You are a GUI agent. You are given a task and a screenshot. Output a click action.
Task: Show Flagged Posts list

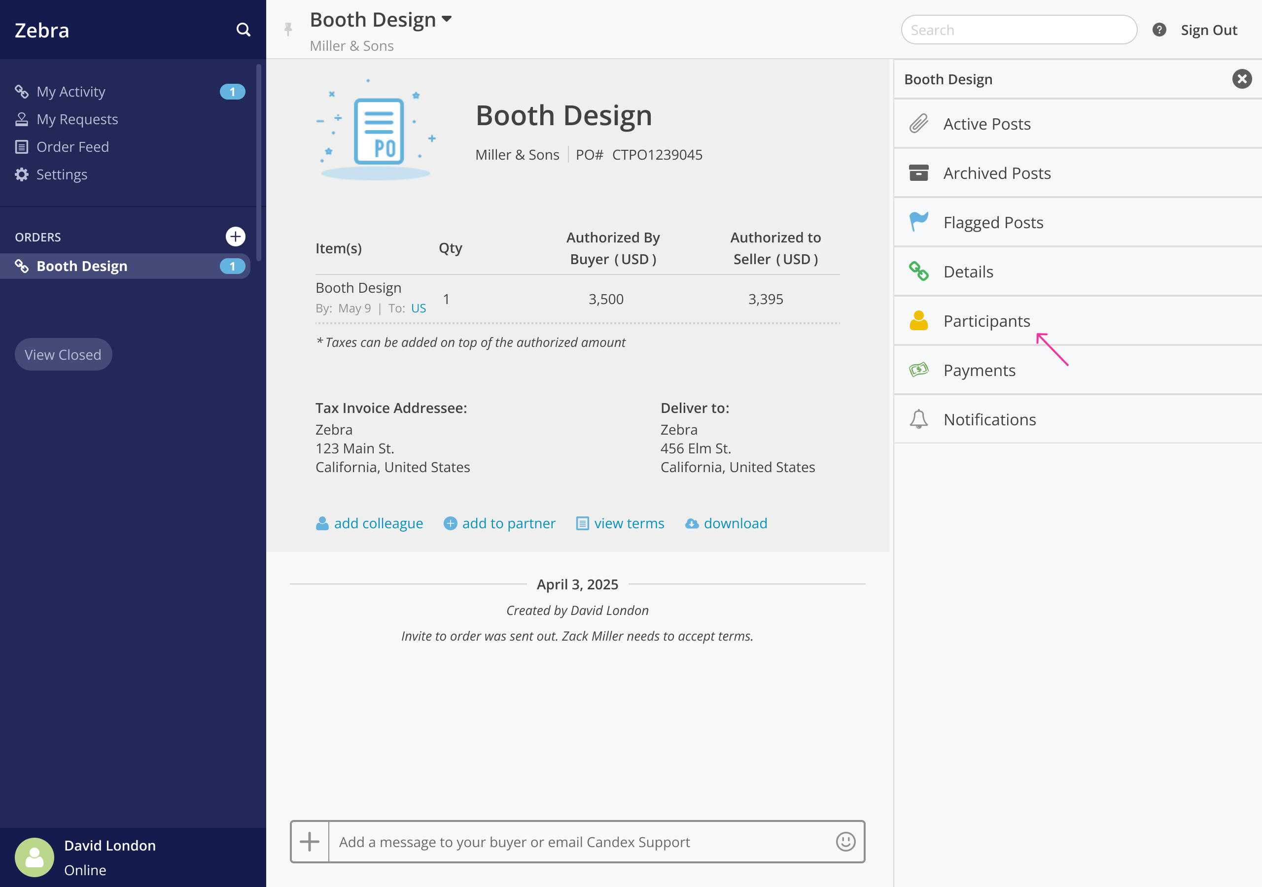tap(993, 223)
